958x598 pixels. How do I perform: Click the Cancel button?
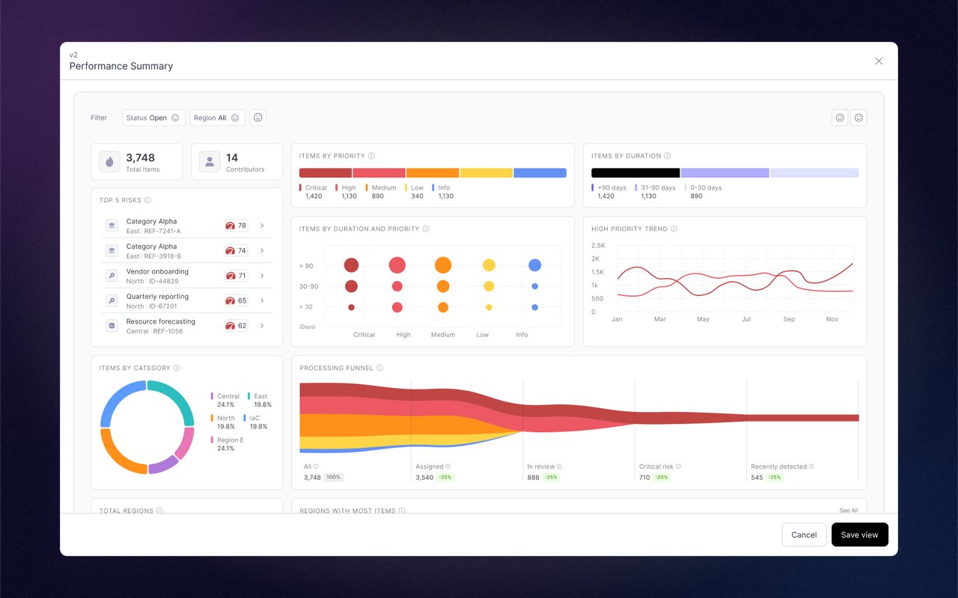pos(804,534)
